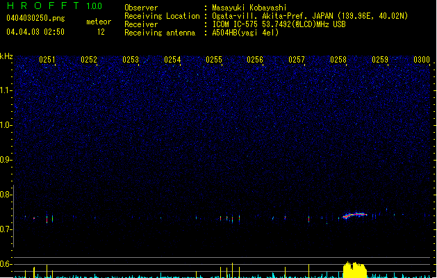The width and height of the screenshot is (437, 278).
Task: Click the 0254 time marker
Action: 172,60
